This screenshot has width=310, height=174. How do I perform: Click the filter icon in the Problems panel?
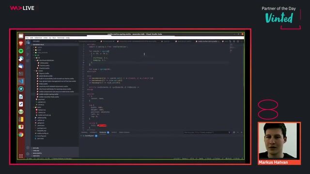pyautogui.click(x=229, y=132)
